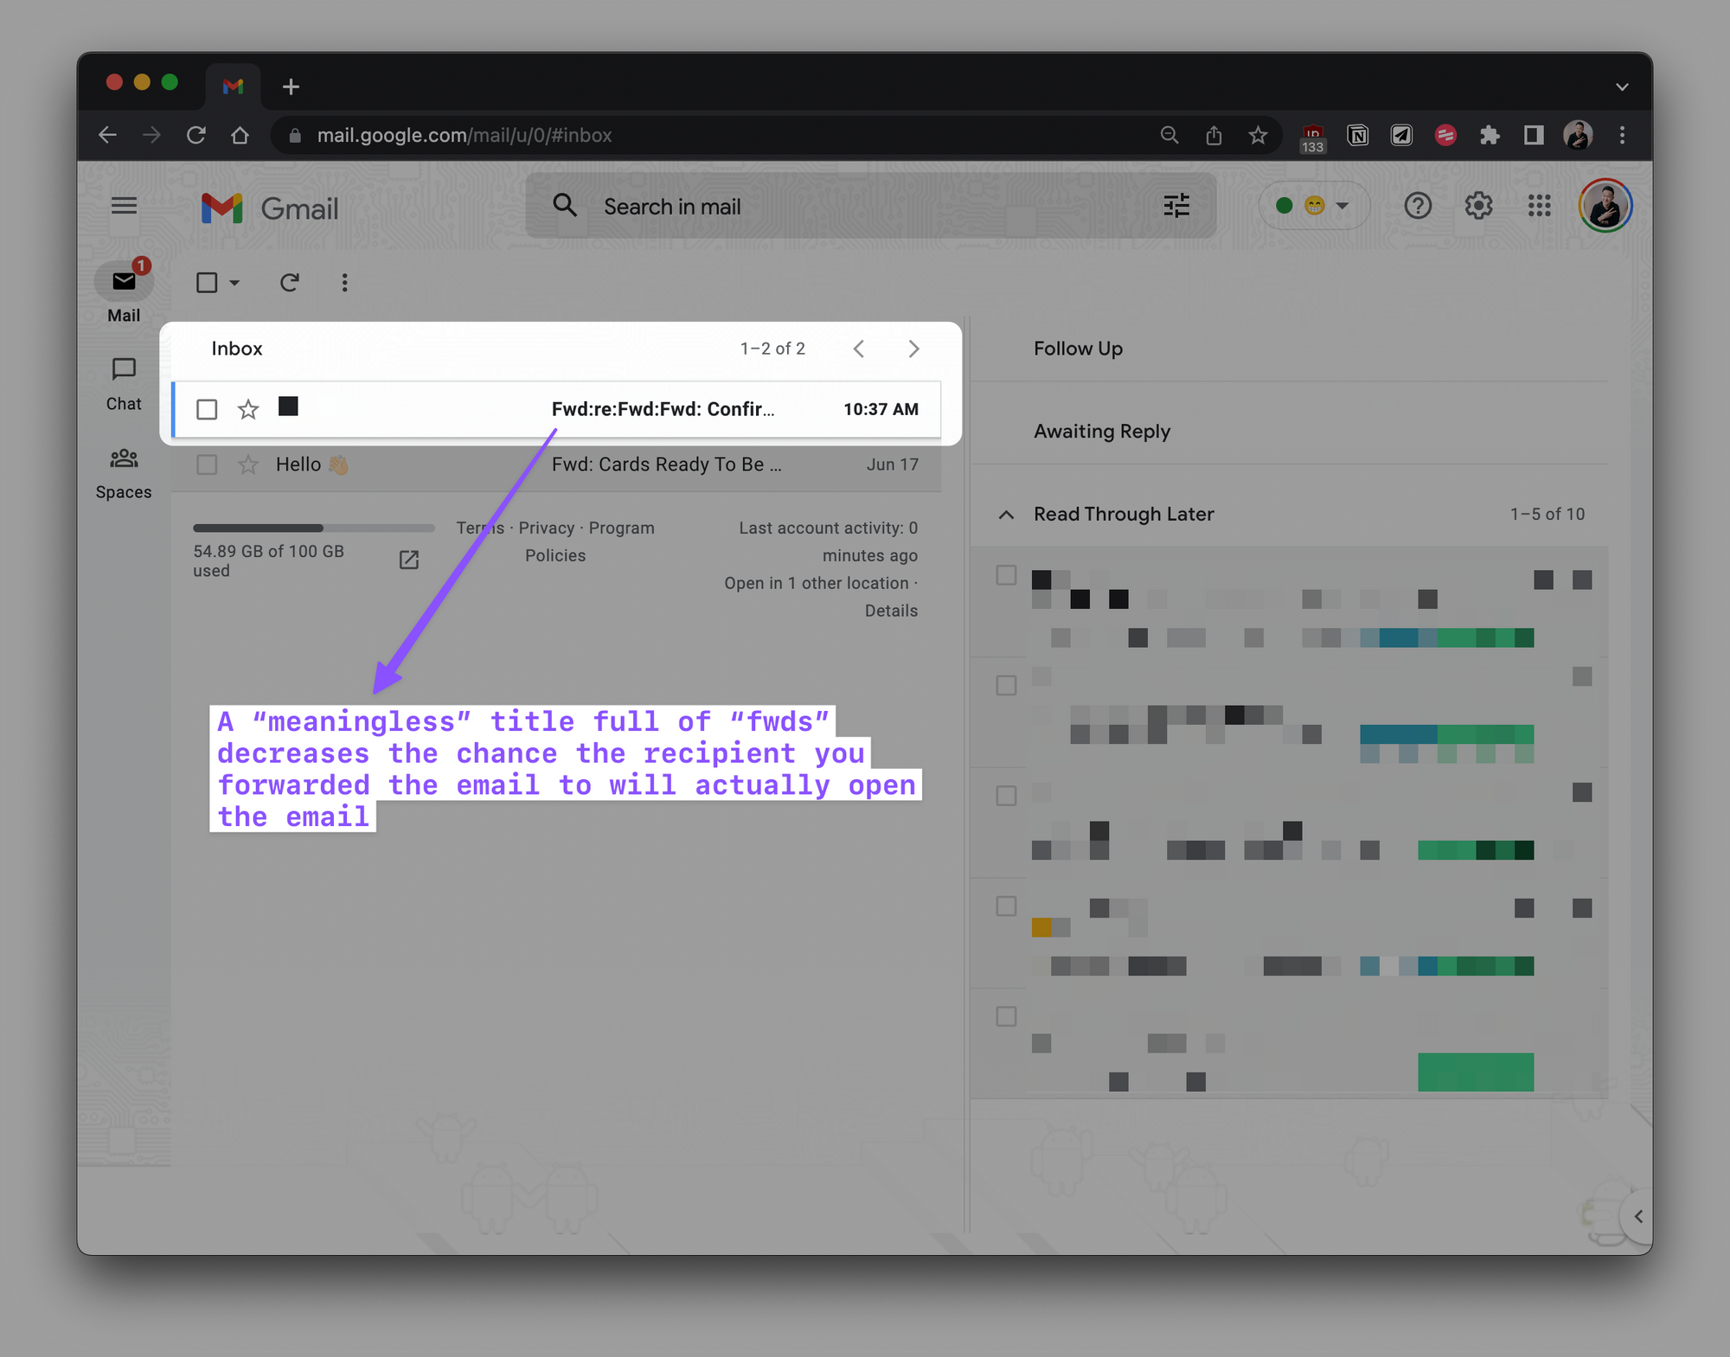This screenshot has width=1730, height=1357.
Task: Check the Fwd:re:Fwd:Fwd: Confir email checkbox
Action: click(207, 409)
